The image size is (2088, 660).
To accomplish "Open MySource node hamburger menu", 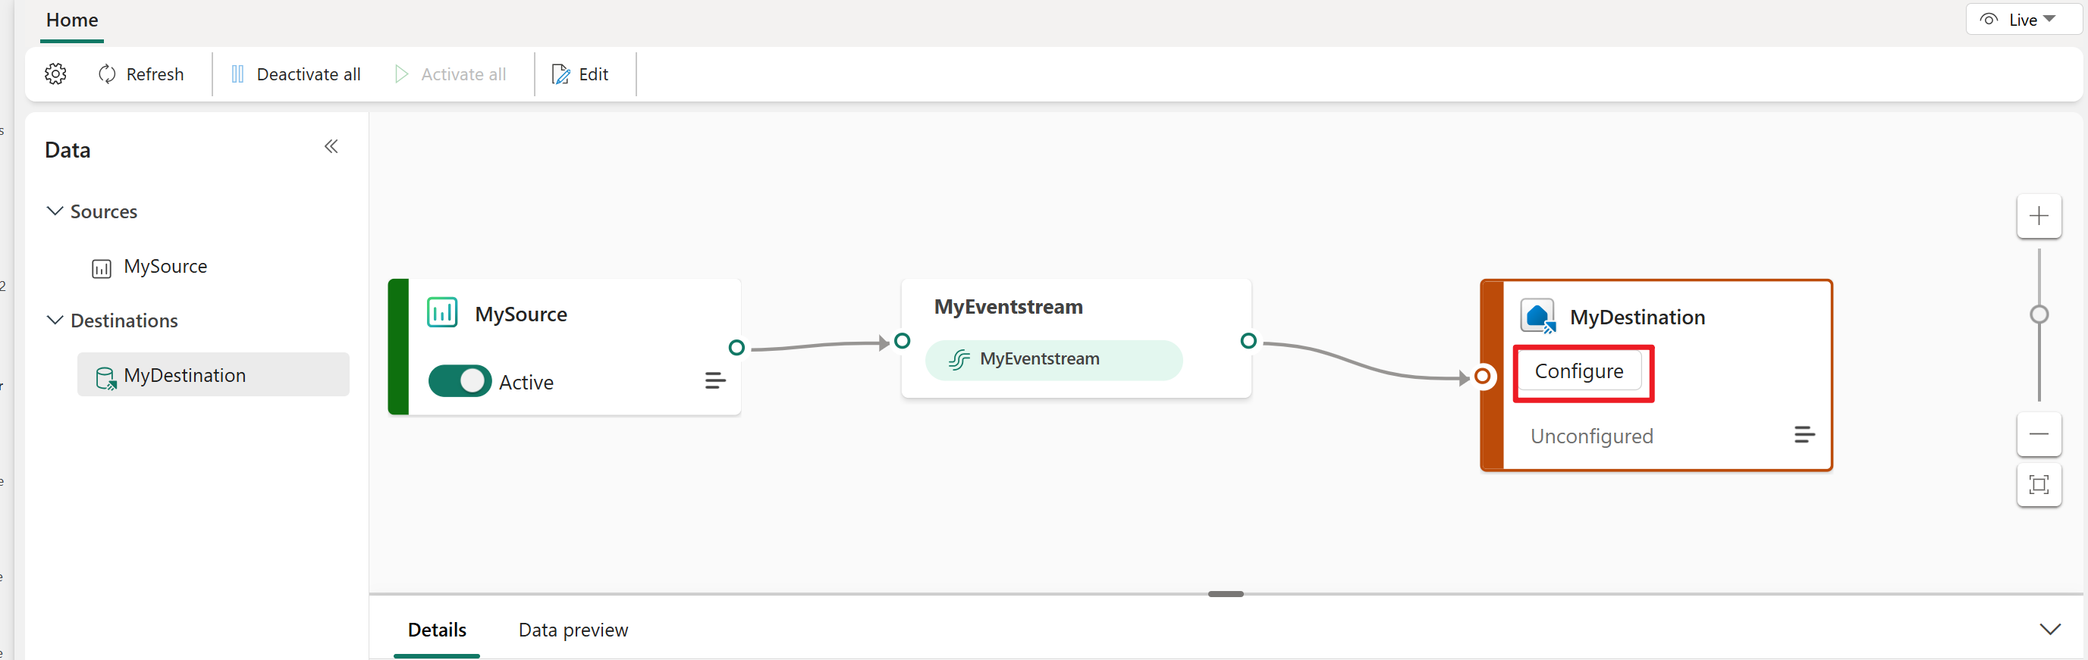I will coord(715,380).
